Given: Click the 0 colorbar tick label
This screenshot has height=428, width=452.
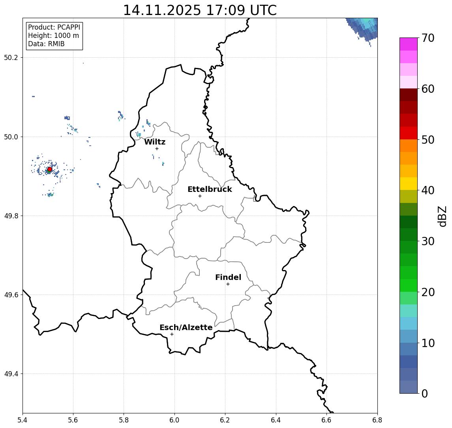Looking at the screenshot, I should tap(425, 394).
